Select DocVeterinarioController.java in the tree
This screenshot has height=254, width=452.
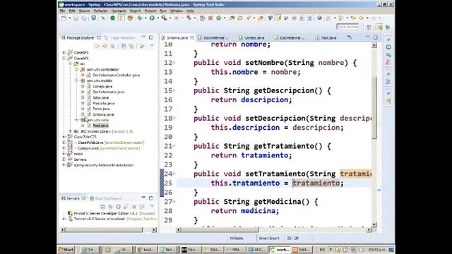tap(116, 75)
